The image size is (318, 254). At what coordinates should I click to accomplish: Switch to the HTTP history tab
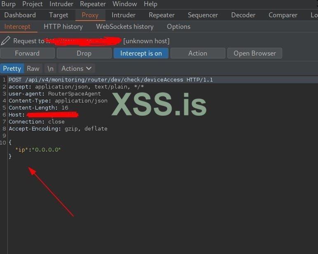pos(63,27)
